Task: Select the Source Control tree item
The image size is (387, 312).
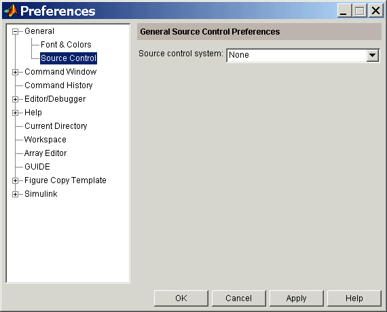Action: [69, 58]
